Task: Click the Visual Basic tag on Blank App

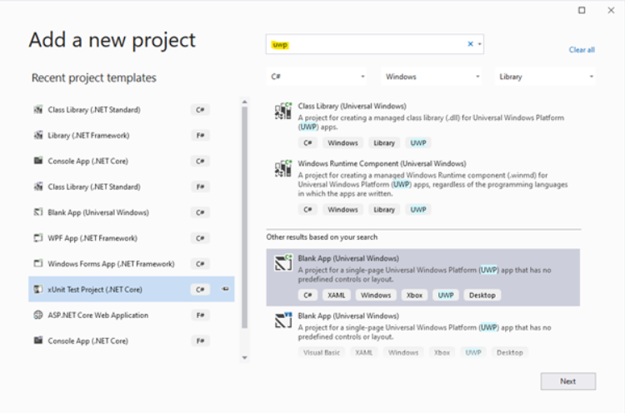Action: (x=322, y=352)
